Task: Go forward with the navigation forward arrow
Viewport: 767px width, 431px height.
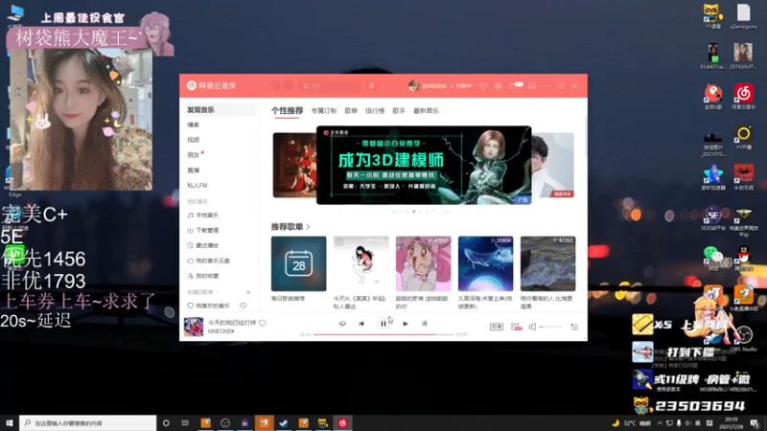Action: tap(290, 85)
